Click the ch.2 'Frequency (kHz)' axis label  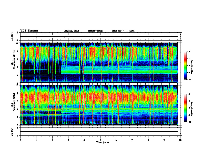(x=14, y=102)
